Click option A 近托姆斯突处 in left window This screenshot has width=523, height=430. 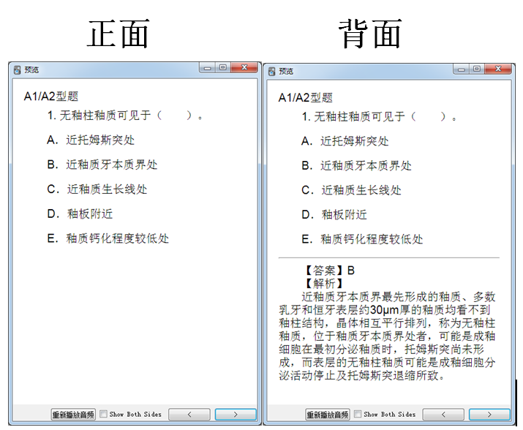[x=91, y=140]
